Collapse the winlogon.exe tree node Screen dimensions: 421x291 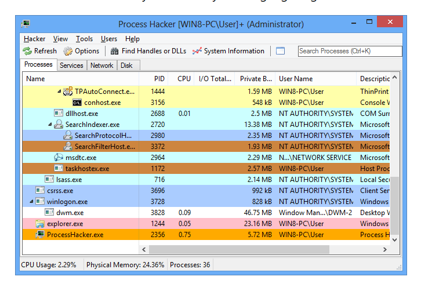click(31, 201)
